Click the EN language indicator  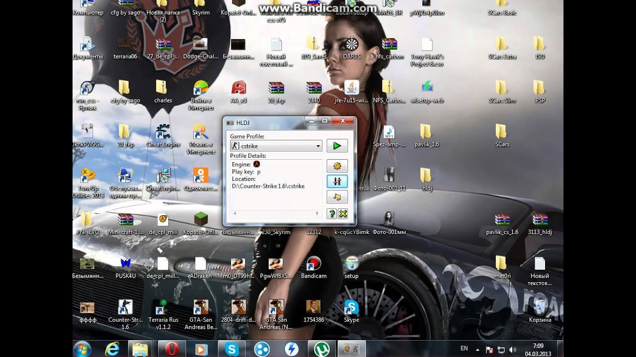click(x=464, y=349)
